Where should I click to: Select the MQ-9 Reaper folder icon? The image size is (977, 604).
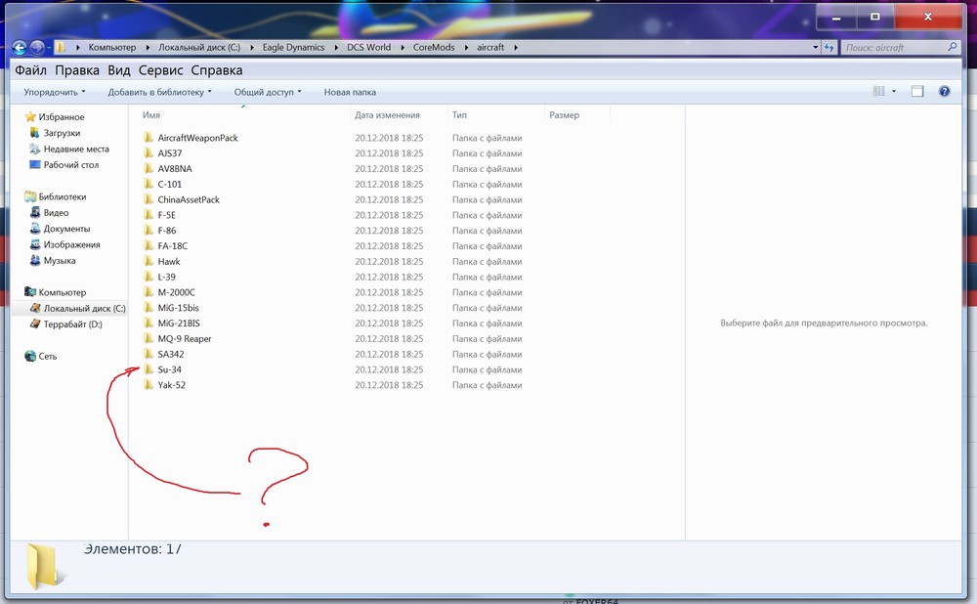coord(149,339)
